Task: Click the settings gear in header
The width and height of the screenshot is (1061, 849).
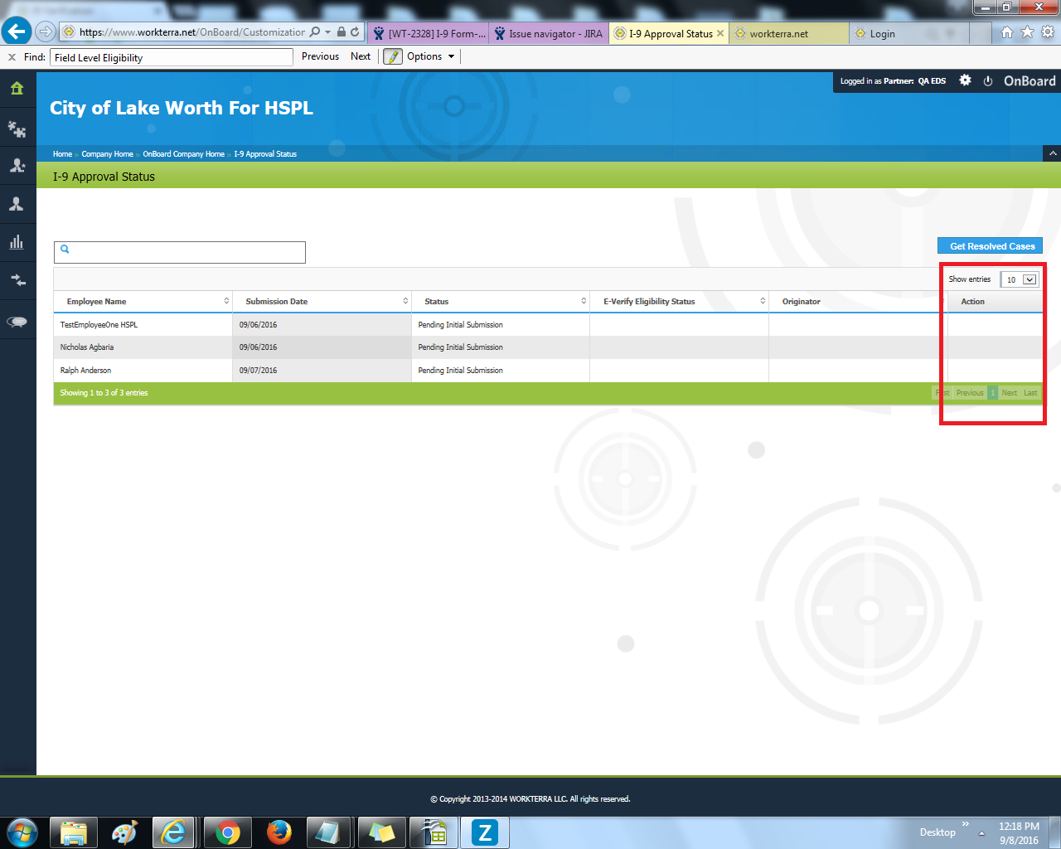Action: 965,80
